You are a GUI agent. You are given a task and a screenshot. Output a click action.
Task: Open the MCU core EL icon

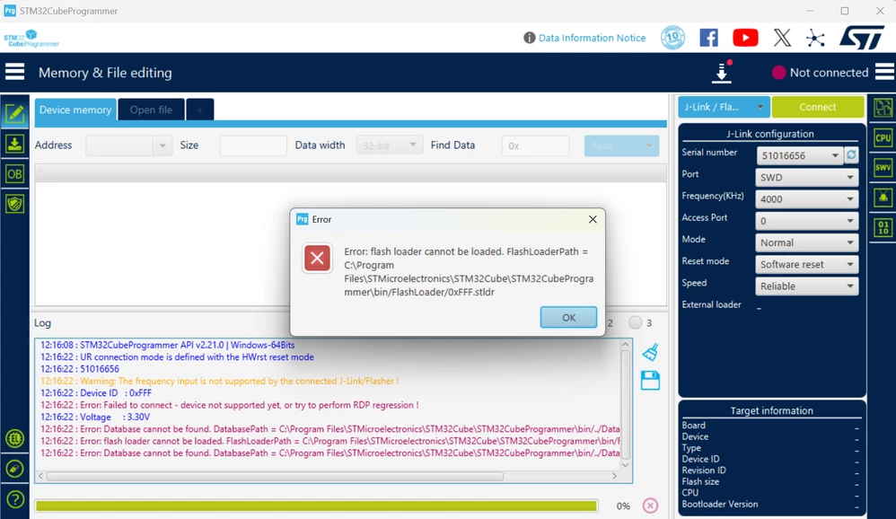pyautogui.click(x=15, y=438)
